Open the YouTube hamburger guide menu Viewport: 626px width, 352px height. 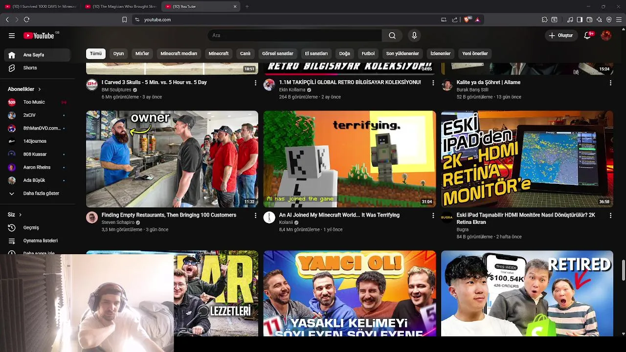coord(12,36)
